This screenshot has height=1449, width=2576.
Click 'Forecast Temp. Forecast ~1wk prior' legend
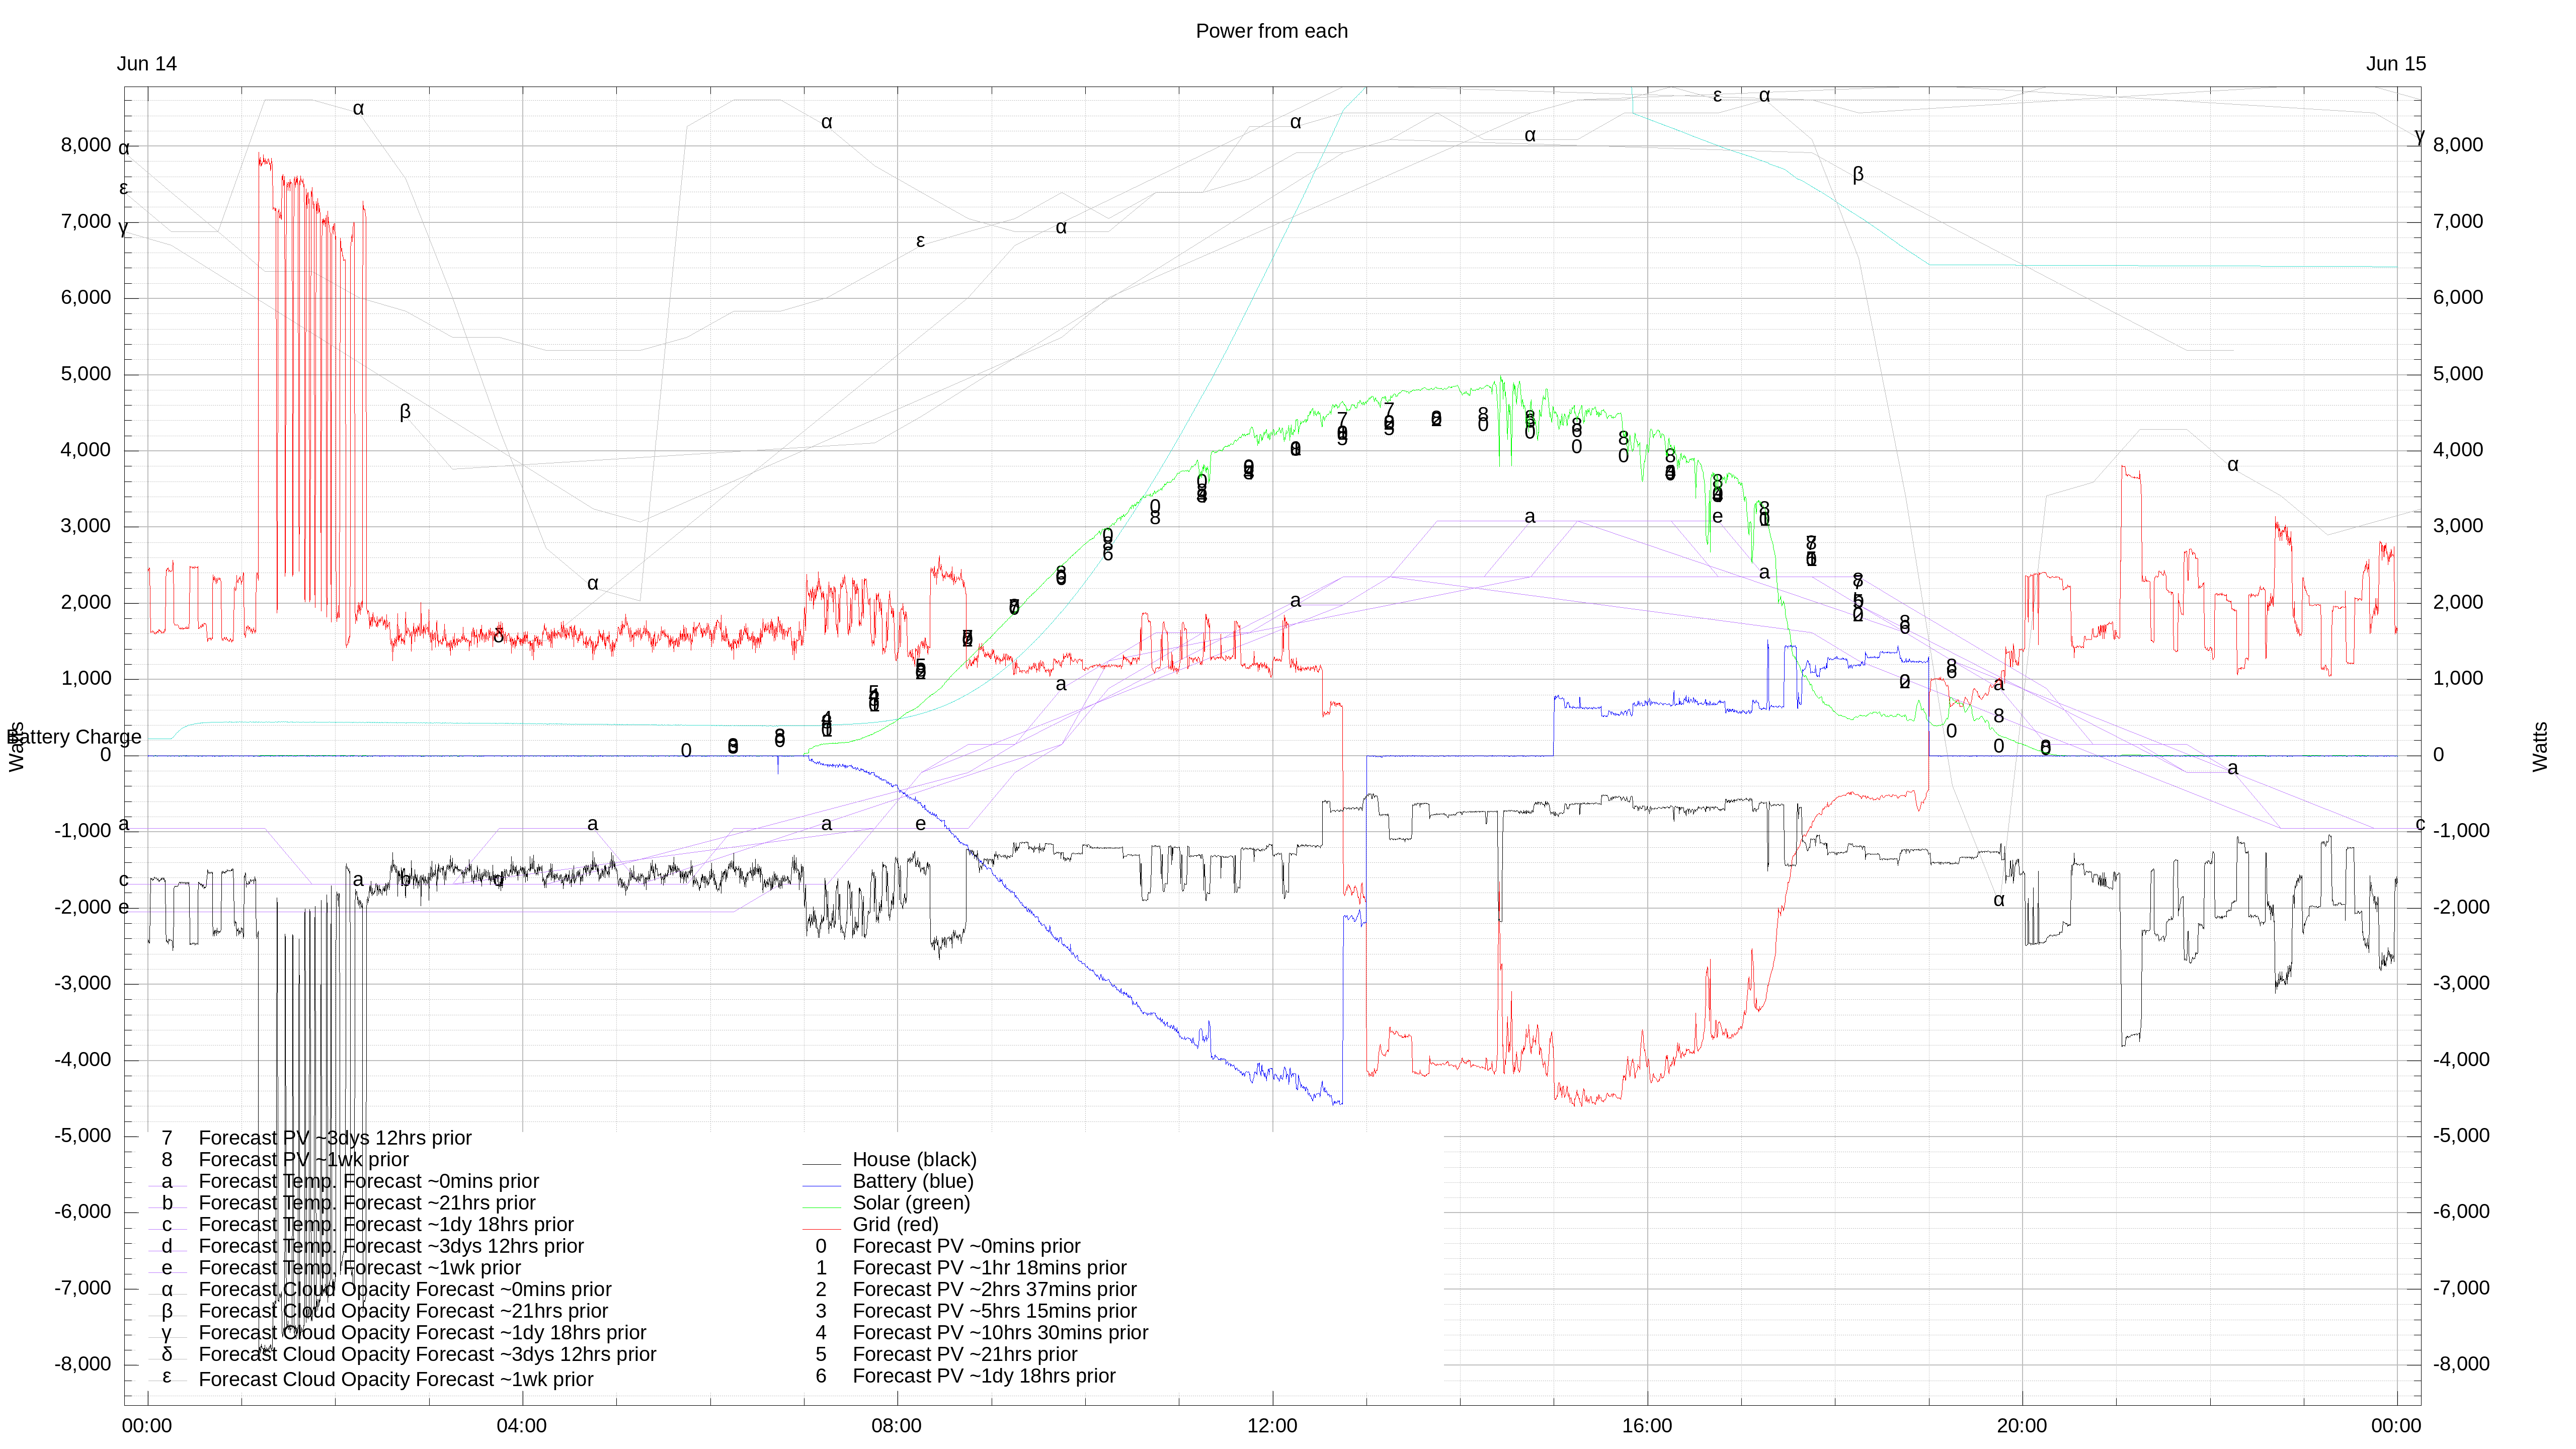(x=359, y=1268)
